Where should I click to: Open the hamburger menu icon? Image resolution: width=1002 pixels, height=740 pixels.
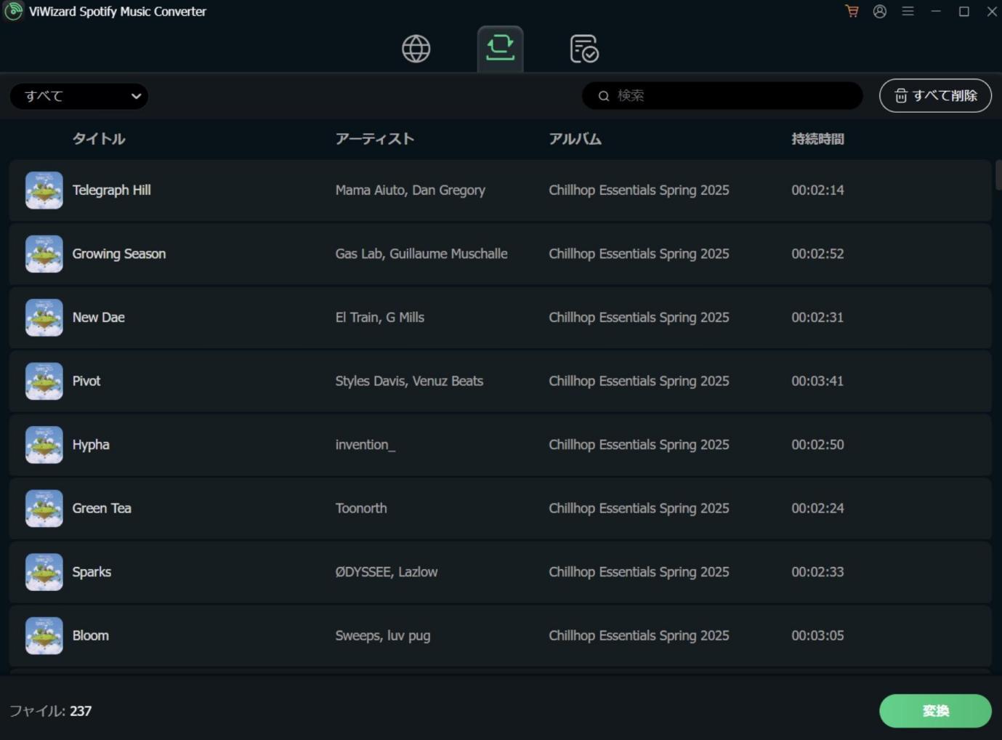908,11
